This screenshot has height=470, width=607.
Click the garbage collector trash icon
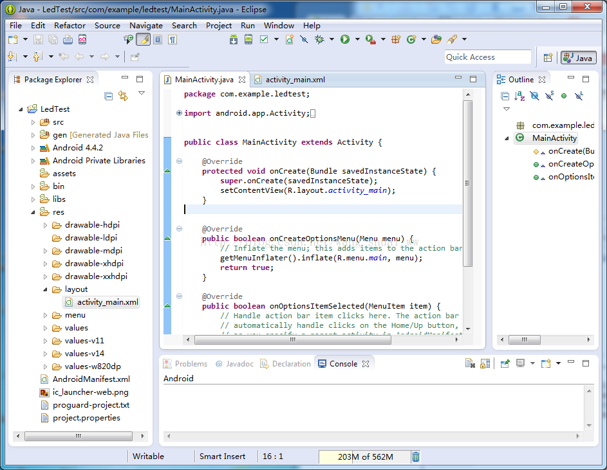(415, 457)
